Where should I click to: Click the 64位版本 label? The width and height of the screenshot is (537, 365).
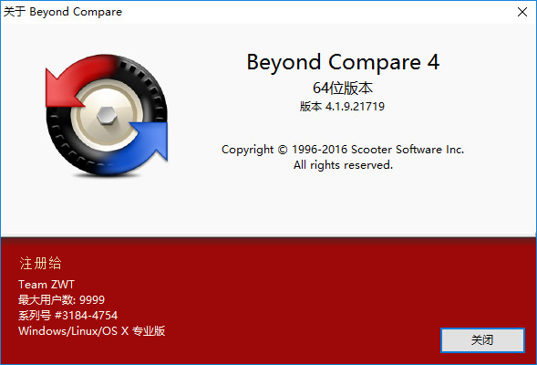click(x=343, y=89)
